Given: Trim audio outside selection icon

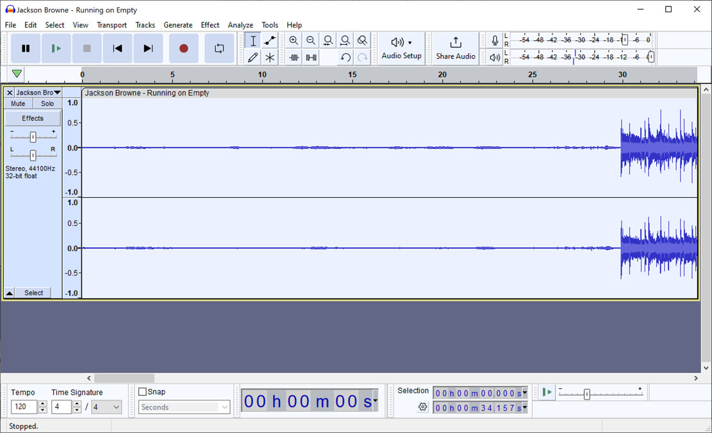Looking at the screenshot, I should click(294, 57).
